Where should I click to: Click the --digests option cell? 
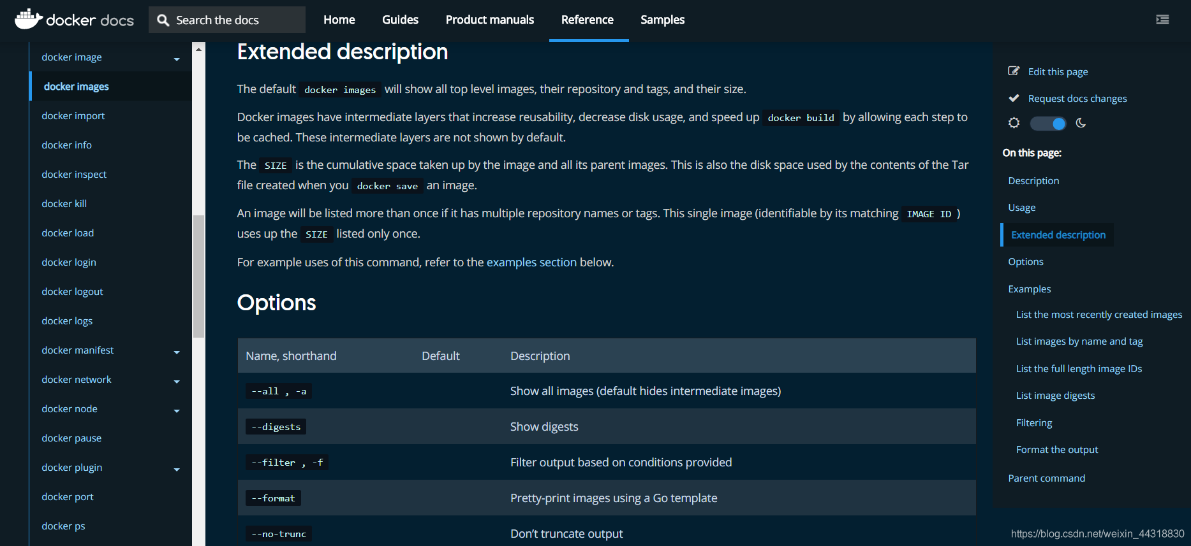(x=276, y=427)
